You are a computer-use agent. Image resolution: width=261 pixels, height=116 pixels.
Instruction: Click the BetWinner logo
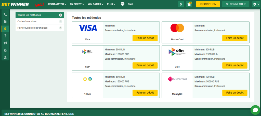[x=15, y=4]
